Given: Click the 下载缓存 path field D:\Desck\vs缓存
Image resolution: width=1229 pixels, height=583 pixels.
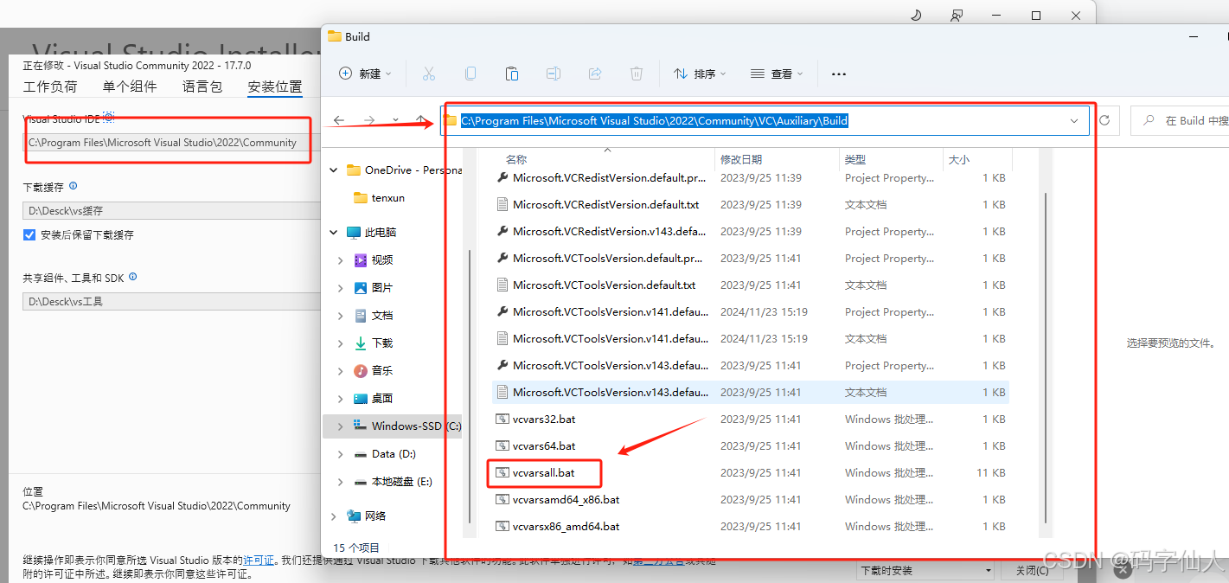Looking at the screenshot, I should 171,210.
